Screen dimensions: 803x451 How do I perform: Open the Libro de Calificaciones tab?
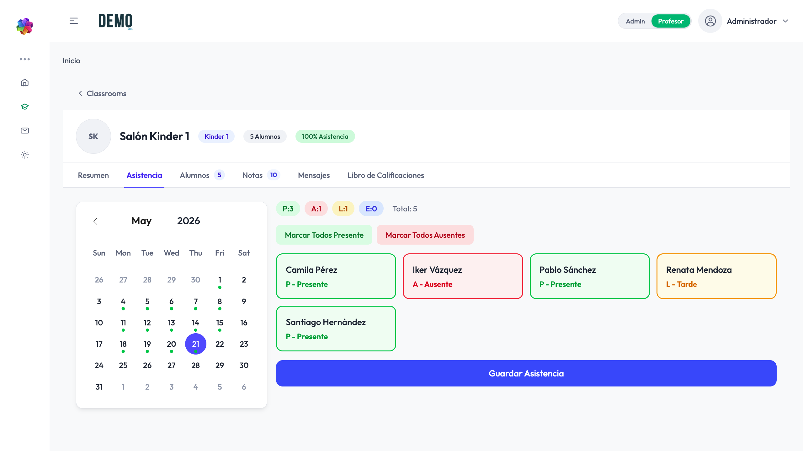[386, 175]
